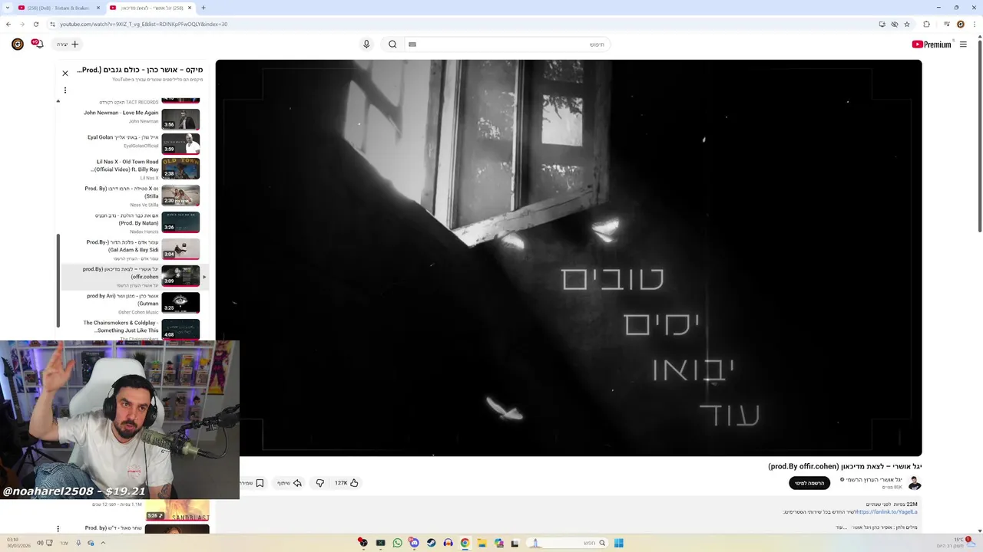
Task: Click the 'John Newman - Love Me Again' title text
Action: (x=121, y=113)
